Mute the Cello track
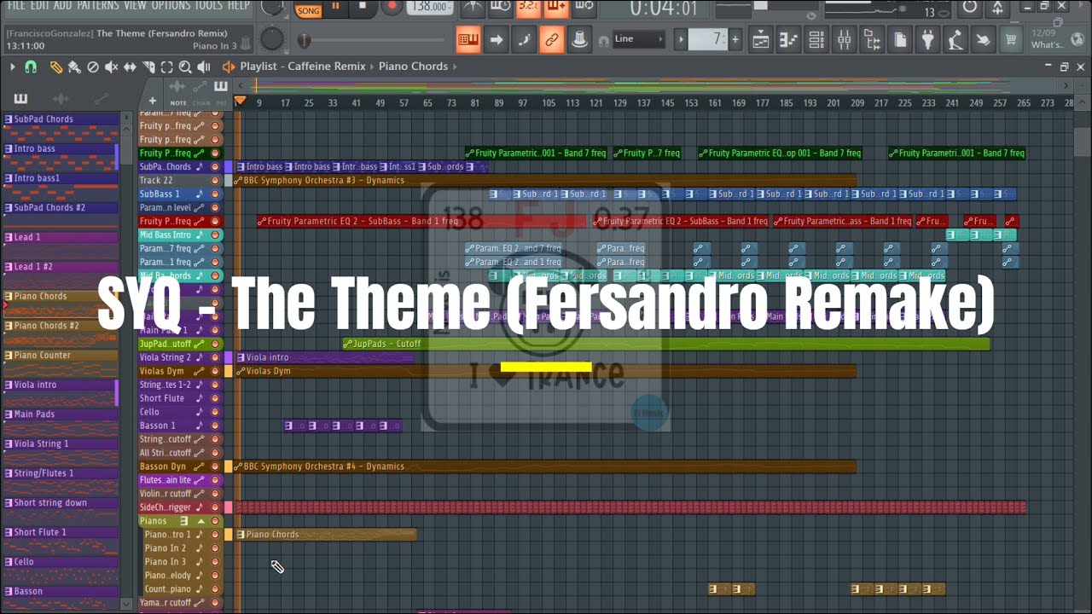The height and width of the screenshot is (614, 1092). click(x=215, y=412)
